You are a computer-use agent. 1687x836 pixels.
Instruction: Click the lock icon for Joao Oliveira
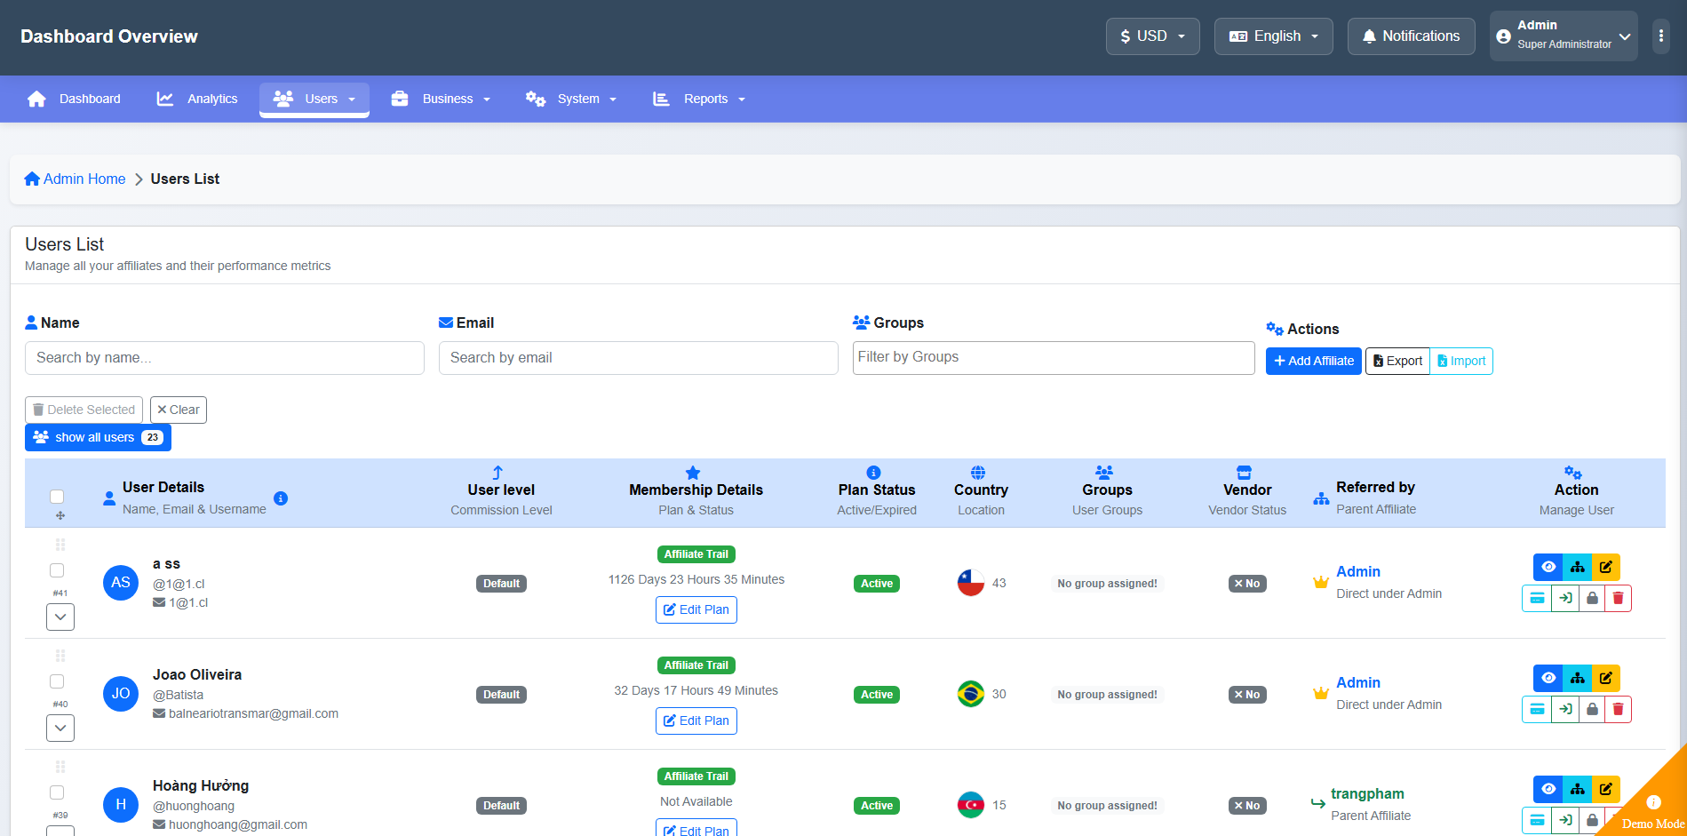point(1592,709)
